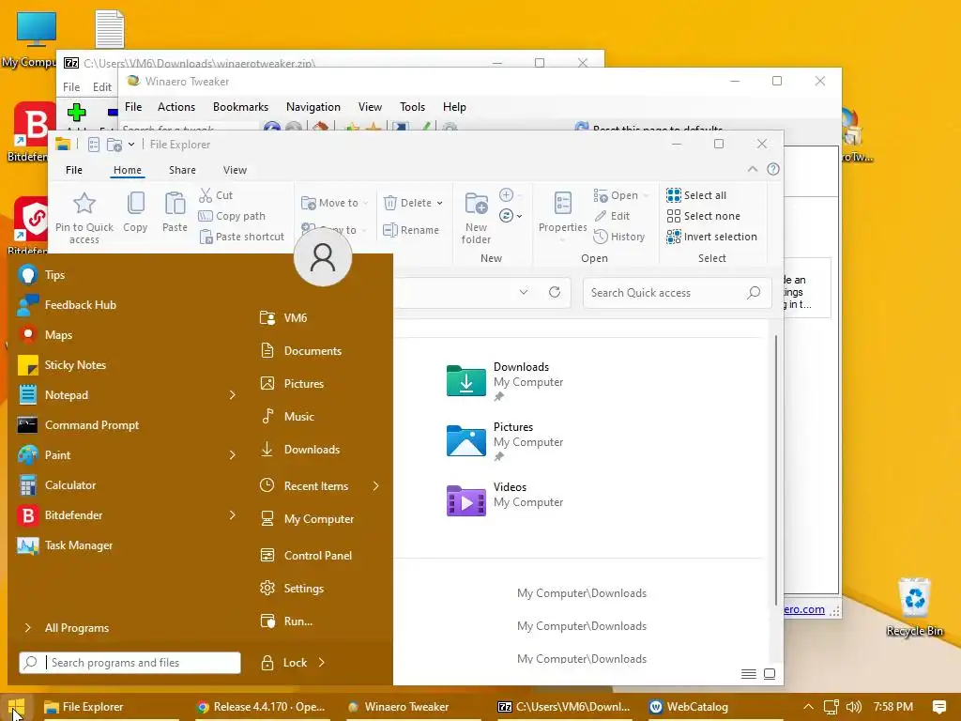961x721 pixels.
Task: Click Search Quick access field
Action: pos(676,293)
